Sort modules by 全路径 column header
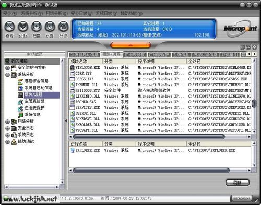This screenshot has height=205, width=261. (x=219, y=61)
